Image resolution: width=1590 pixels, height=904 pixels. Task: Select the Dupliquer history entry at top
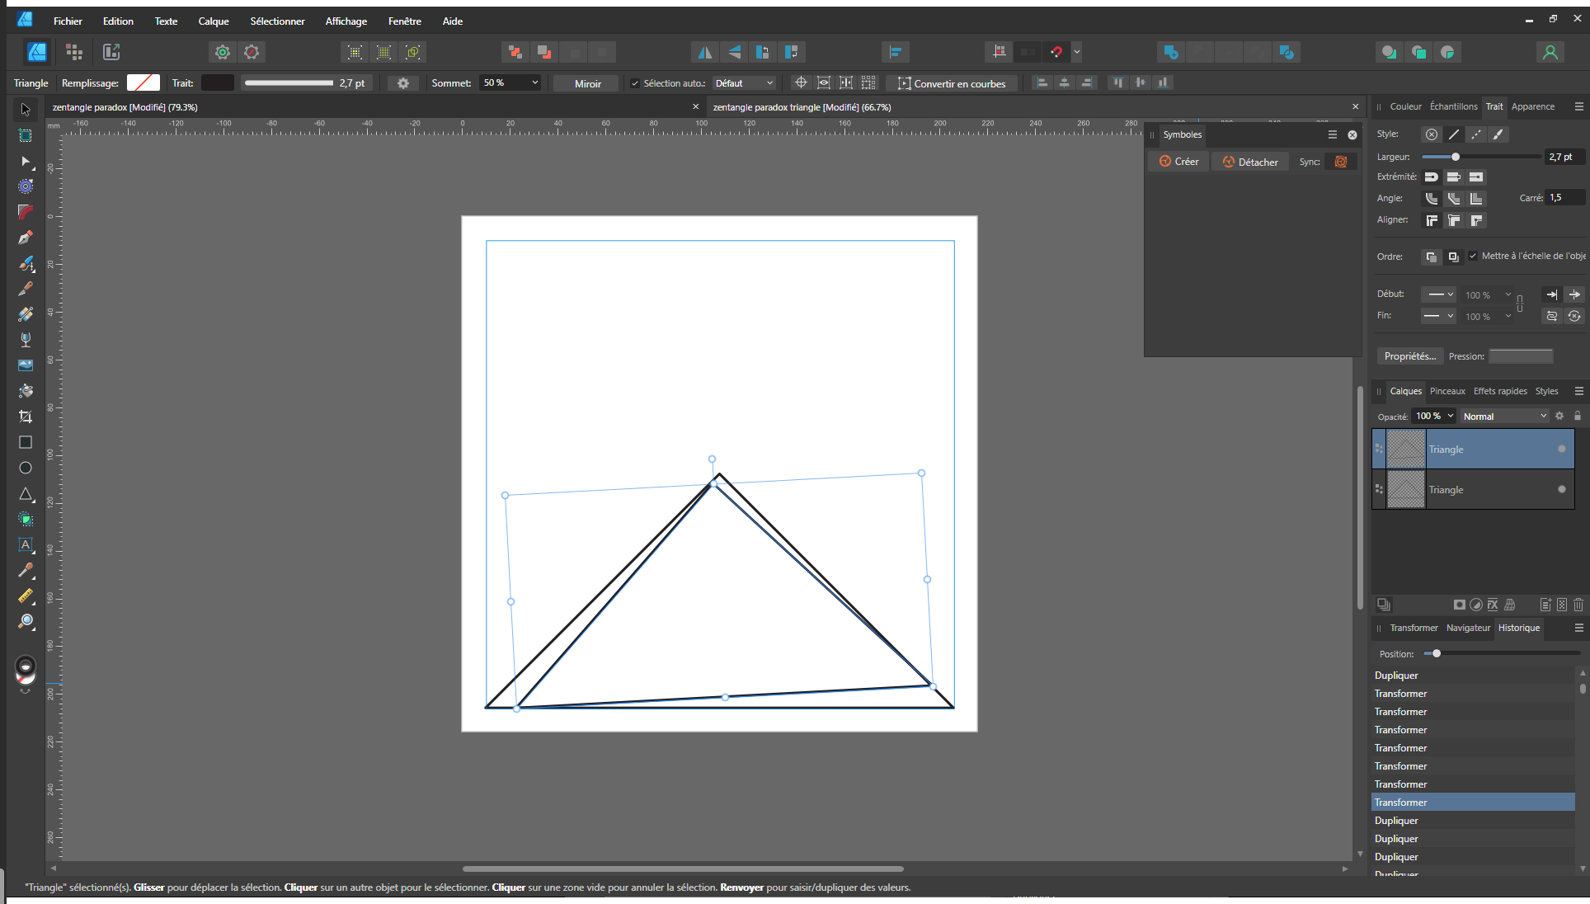1396,675
